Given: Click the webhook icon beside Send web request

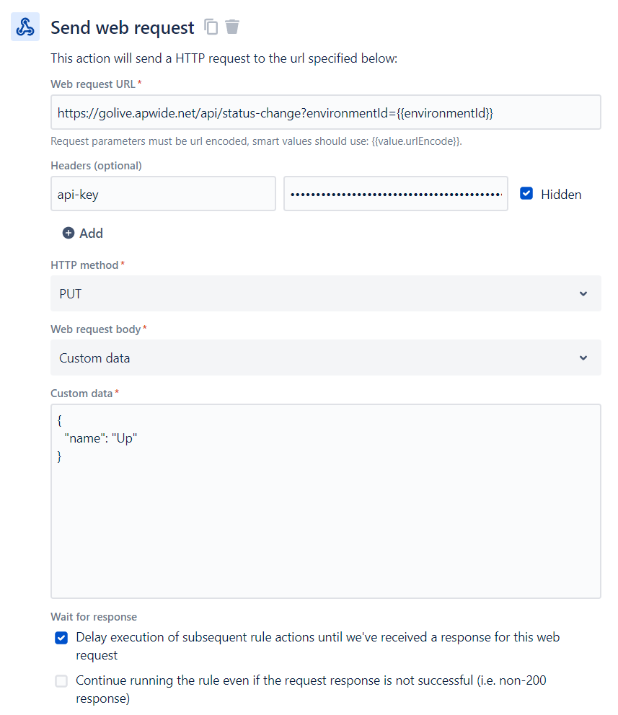Looking at the screenshot, I should pyautogui.click(x=25, y=27).
